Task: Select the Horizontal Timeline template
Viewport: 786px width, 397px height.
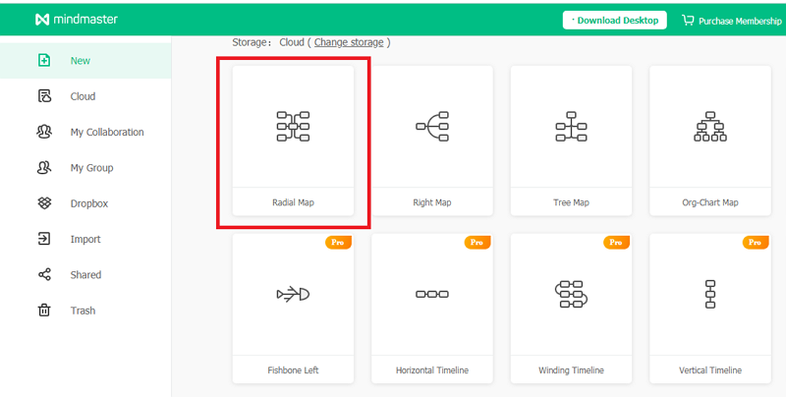Action: (x=432, y=307)
